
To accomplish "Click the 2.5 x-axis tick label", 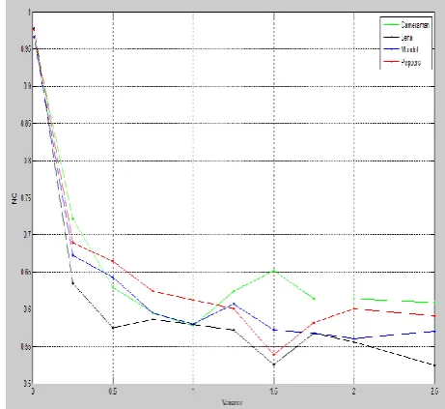I will coord(434,392).
